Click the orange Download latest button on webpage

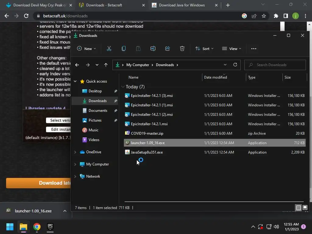38,183
